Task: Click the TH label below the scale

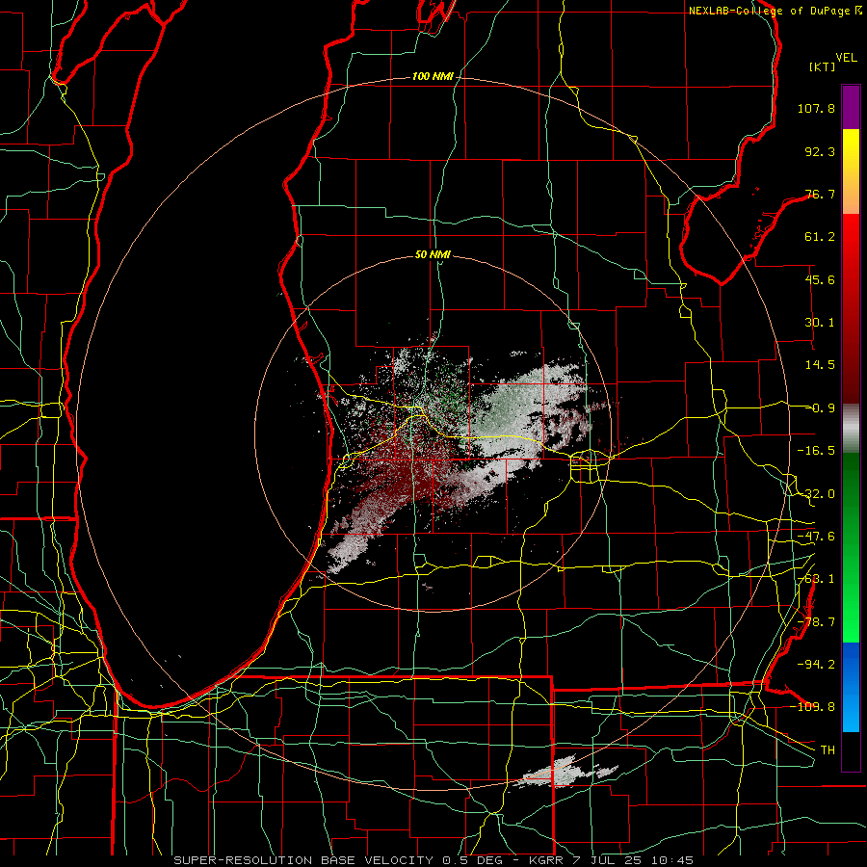Action: click(x=828, y=749)
